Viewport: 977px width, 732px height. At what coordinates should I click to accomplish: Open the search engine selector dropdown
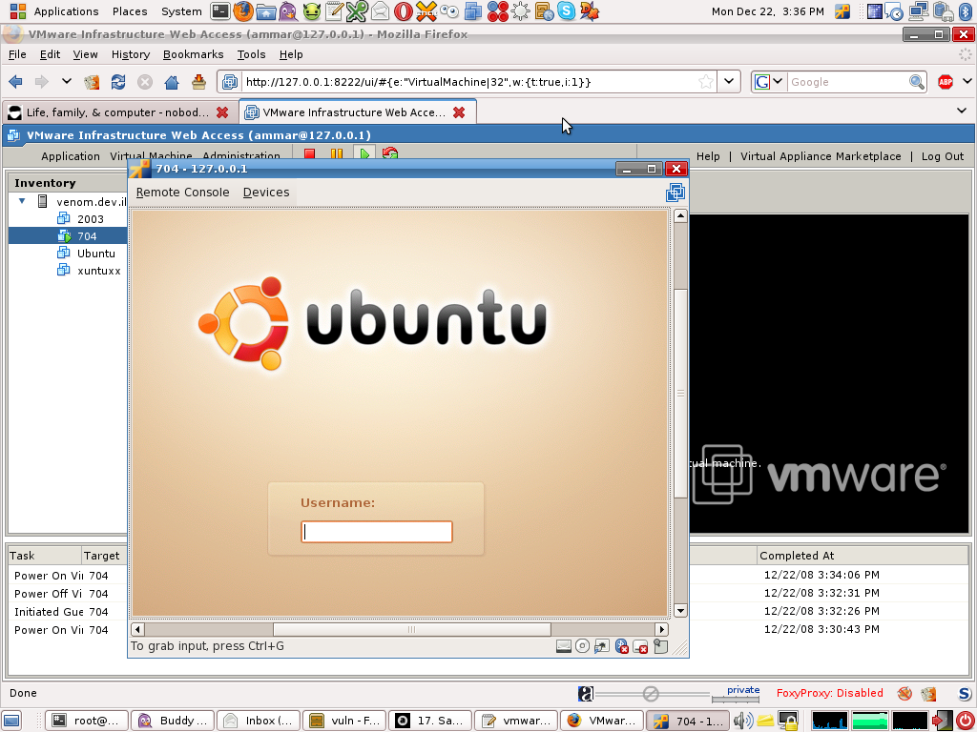777,82
